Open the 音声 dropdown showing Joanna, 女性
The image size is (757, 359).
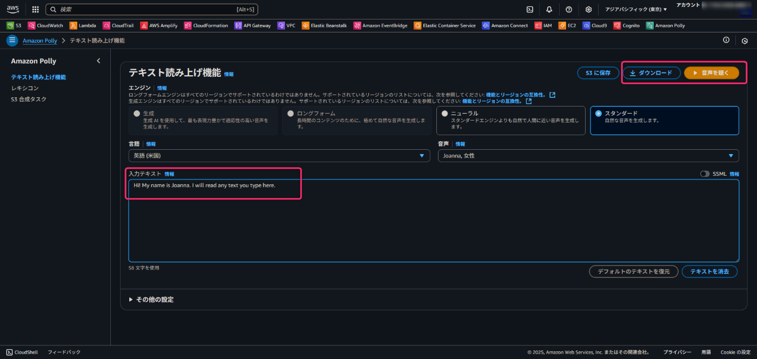[x=588, y=156]
